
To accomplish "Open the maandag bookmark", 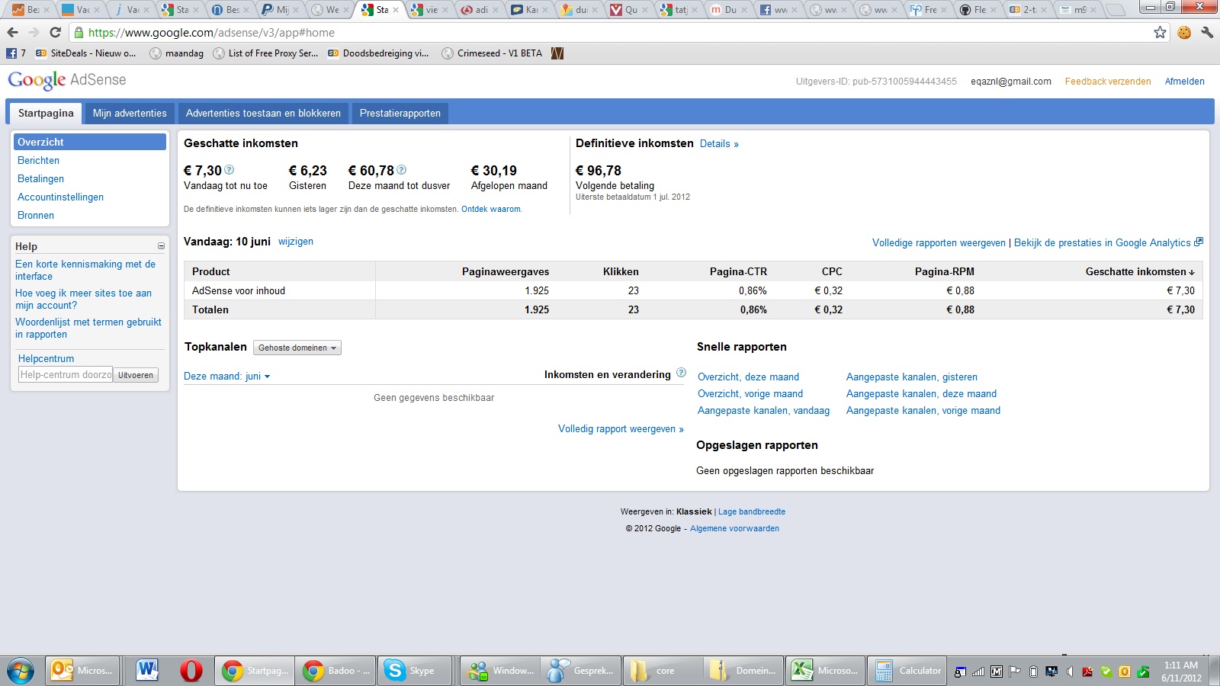I will point(177,53).
